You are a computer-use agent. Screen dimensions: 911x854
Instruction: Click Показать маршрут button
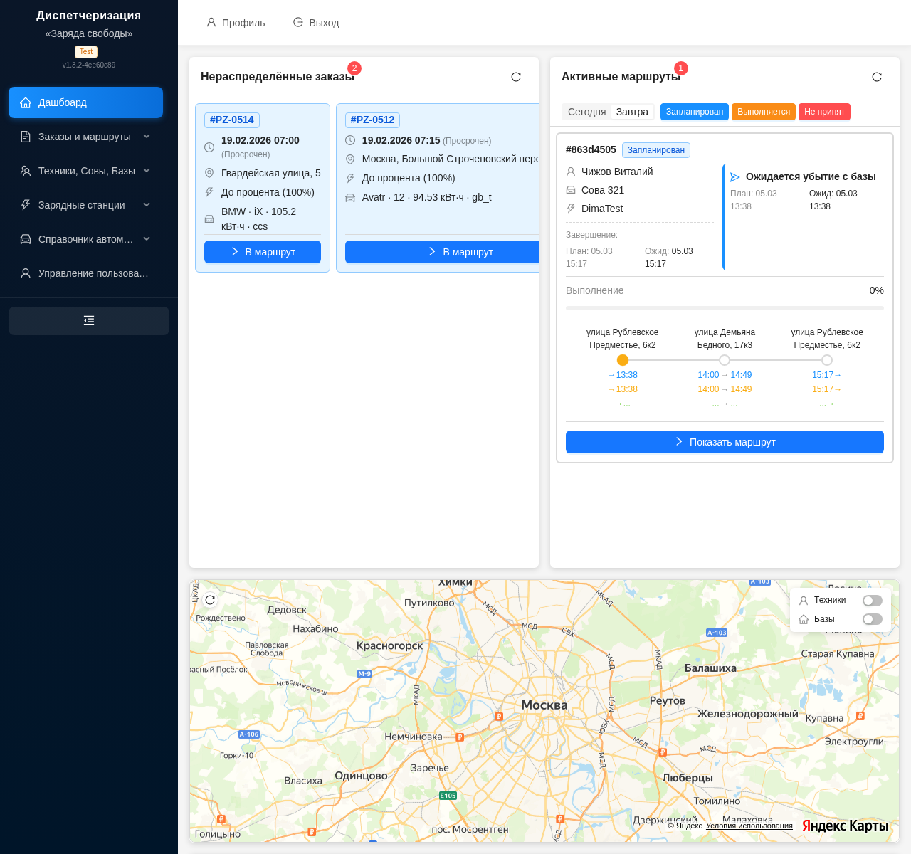tap(725, 442)
